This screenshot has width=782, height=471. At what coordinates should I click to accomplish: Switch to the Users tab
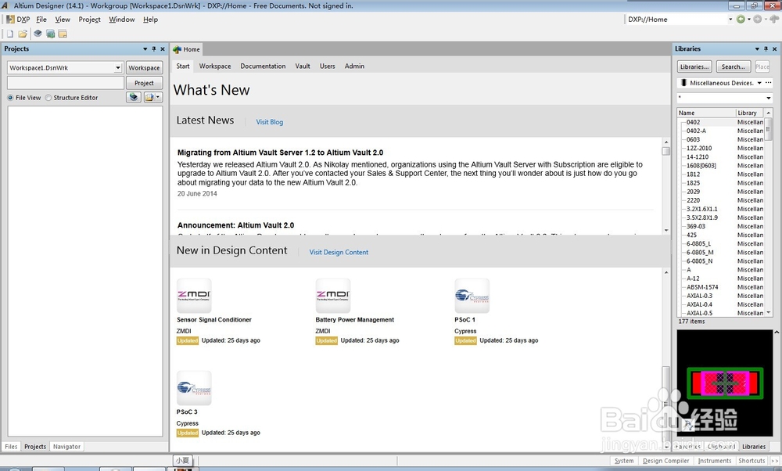click(x=327, y=66)
